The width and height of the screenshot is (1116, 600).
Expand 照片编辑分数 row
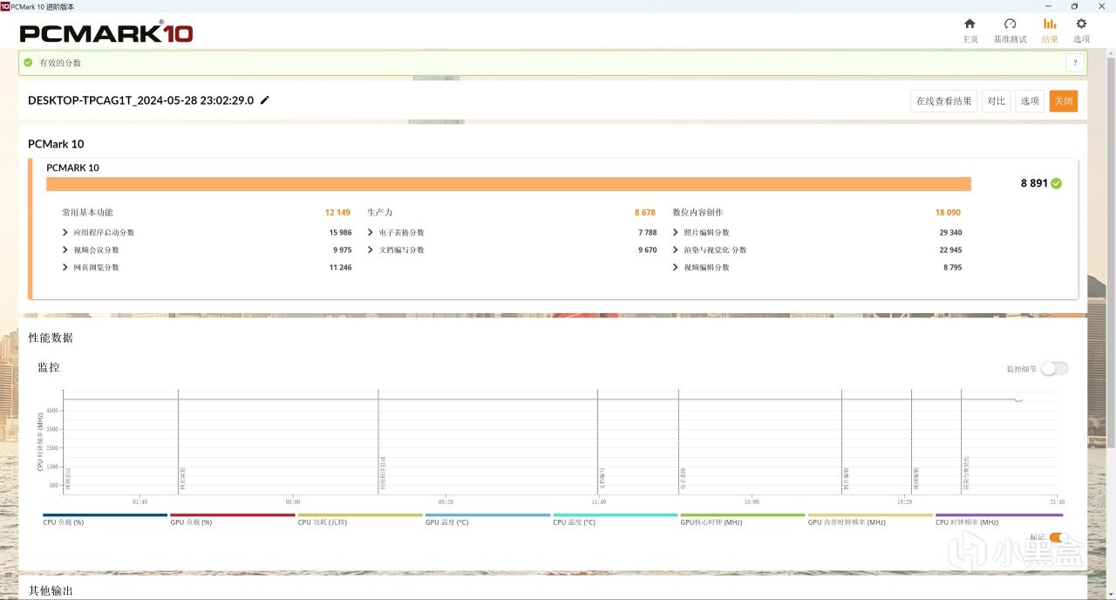point(676,233)
